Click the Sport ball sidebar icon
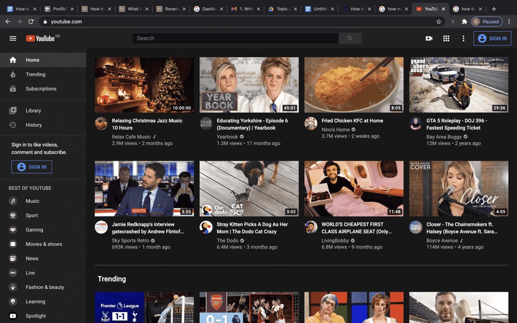The image size is (517, 323). coord(13,215)
